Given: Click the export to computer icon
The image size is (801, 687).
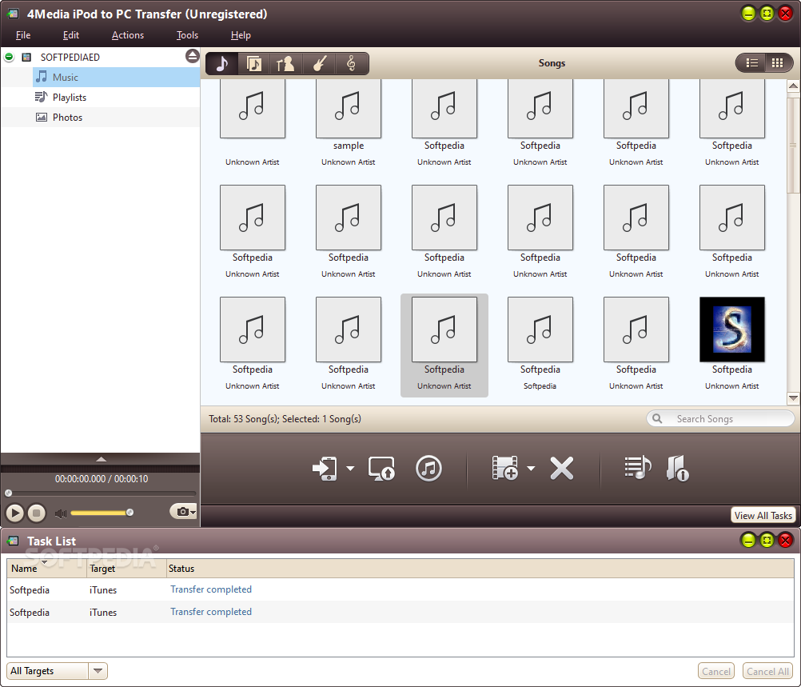Looking at the screenshot, I should click(381, 468).
